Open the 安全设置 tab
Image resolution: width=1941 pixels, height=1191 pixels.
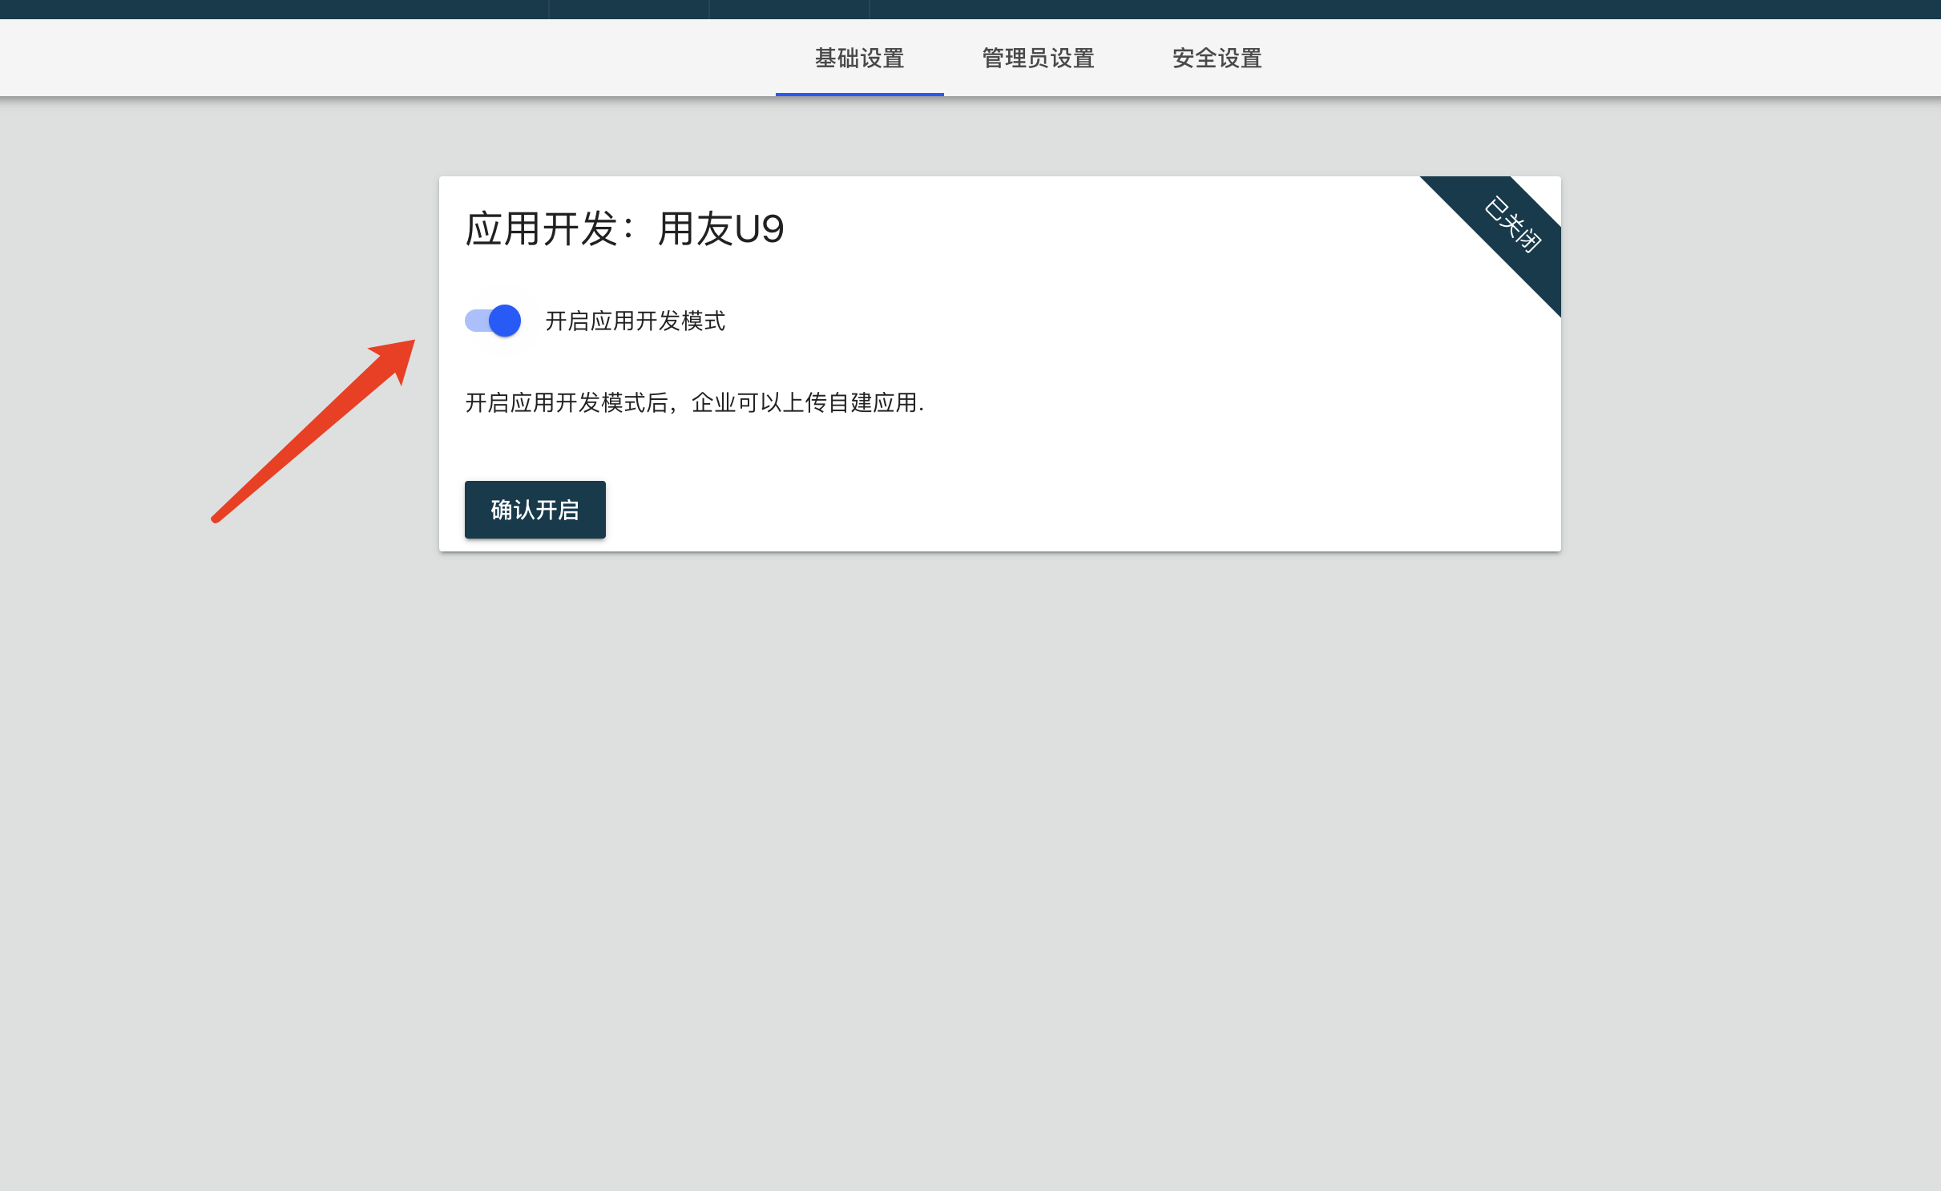click(x=1217, y=59)
